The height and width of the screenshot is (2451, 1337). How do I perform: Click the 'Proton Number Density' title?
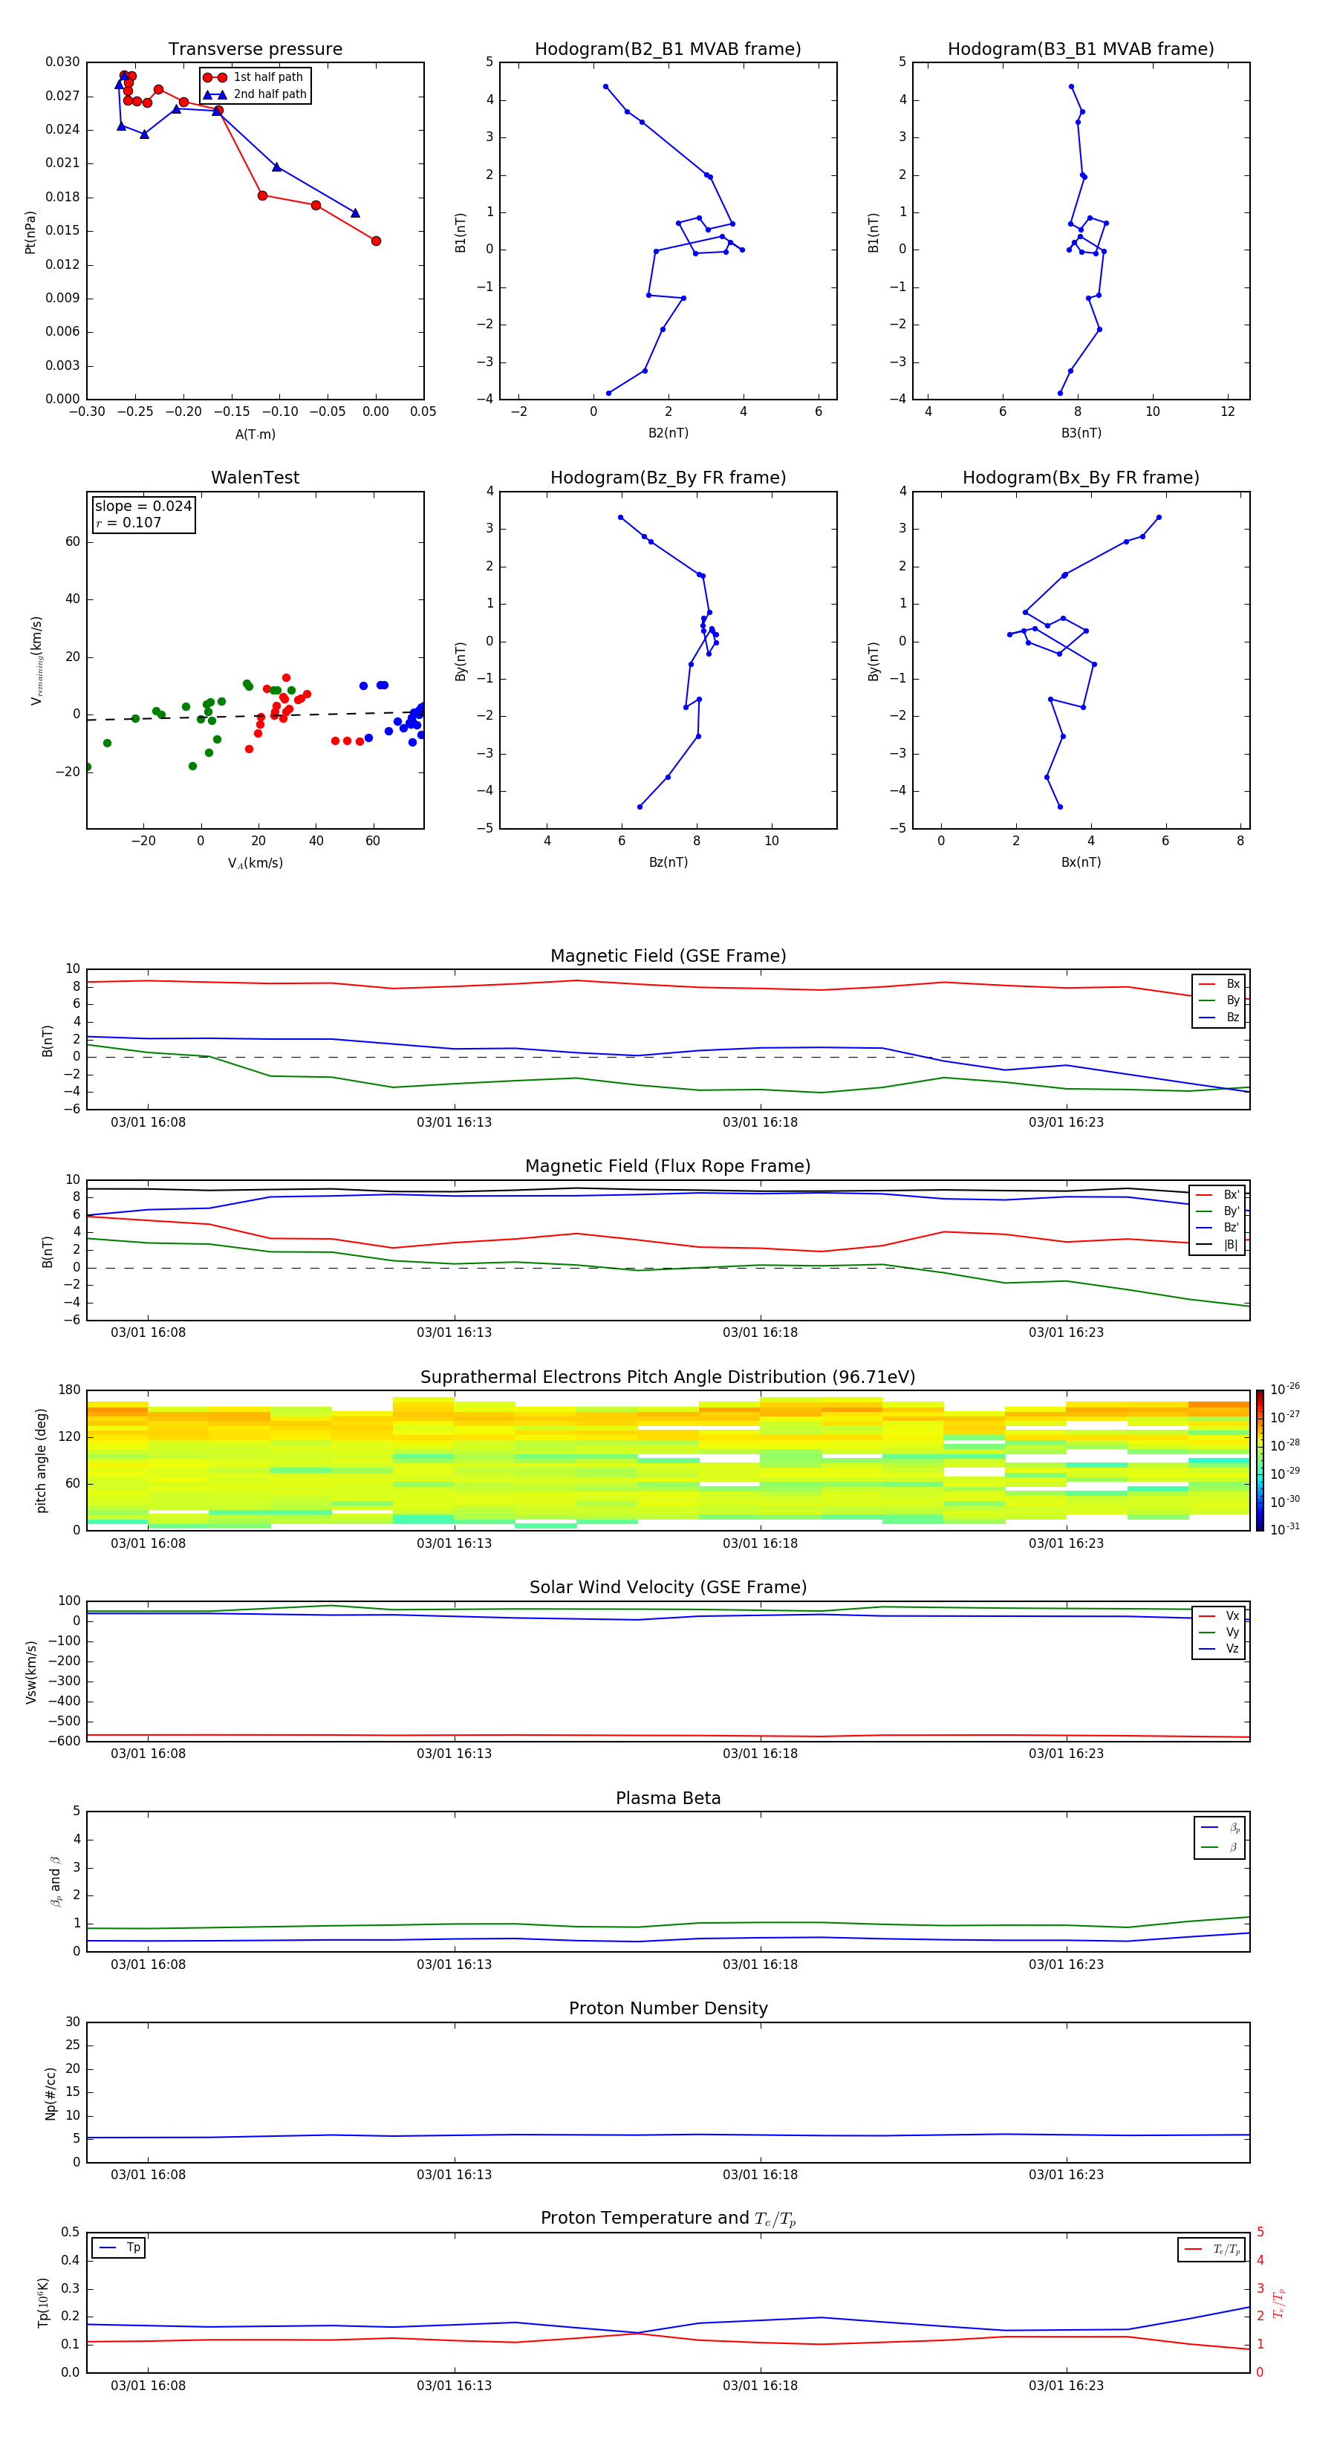click(668, 2008)
